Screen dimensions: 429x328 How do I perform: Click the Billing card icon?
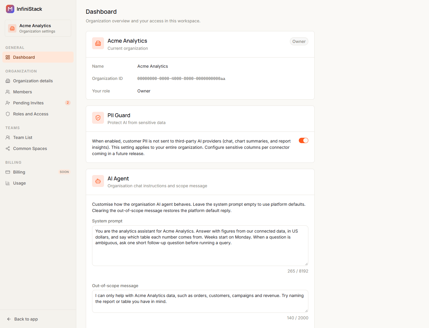click(x=8, y=172)
